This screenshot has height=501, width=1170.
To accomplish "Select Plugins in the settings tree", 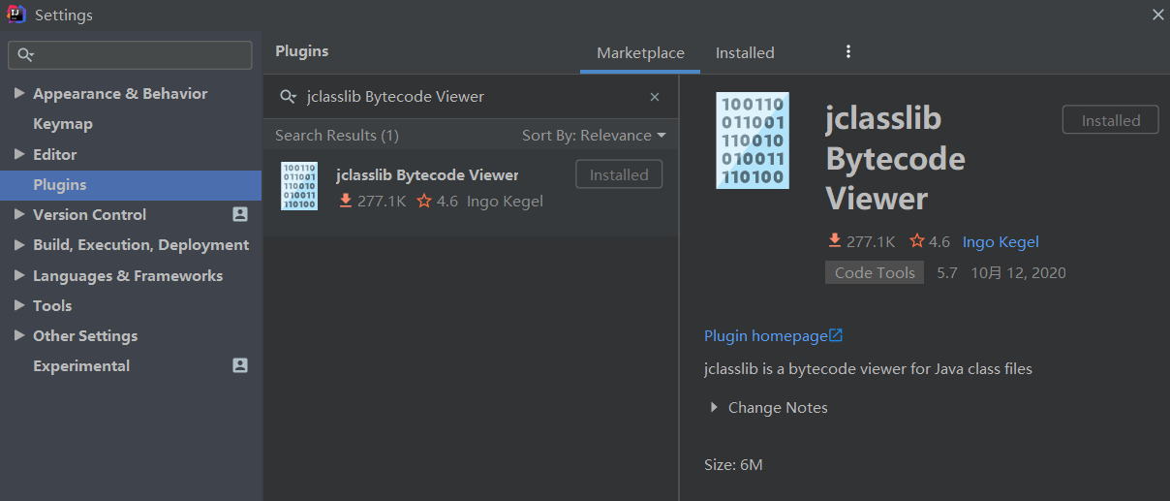I will pos(131,184).
